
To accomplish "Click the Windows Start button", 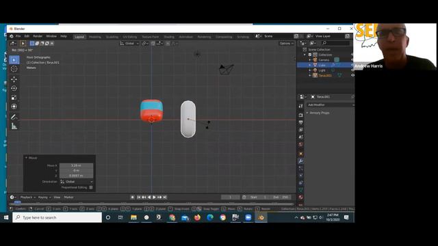I will 6,217.
